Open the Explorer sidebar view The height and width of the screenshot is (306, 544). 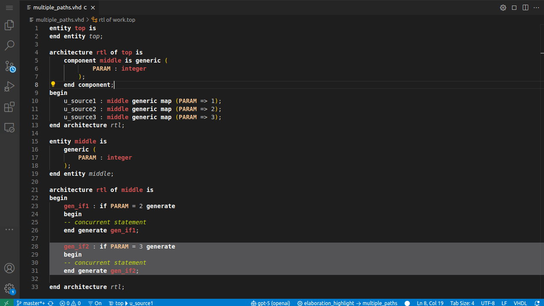[x=9, y=25]
